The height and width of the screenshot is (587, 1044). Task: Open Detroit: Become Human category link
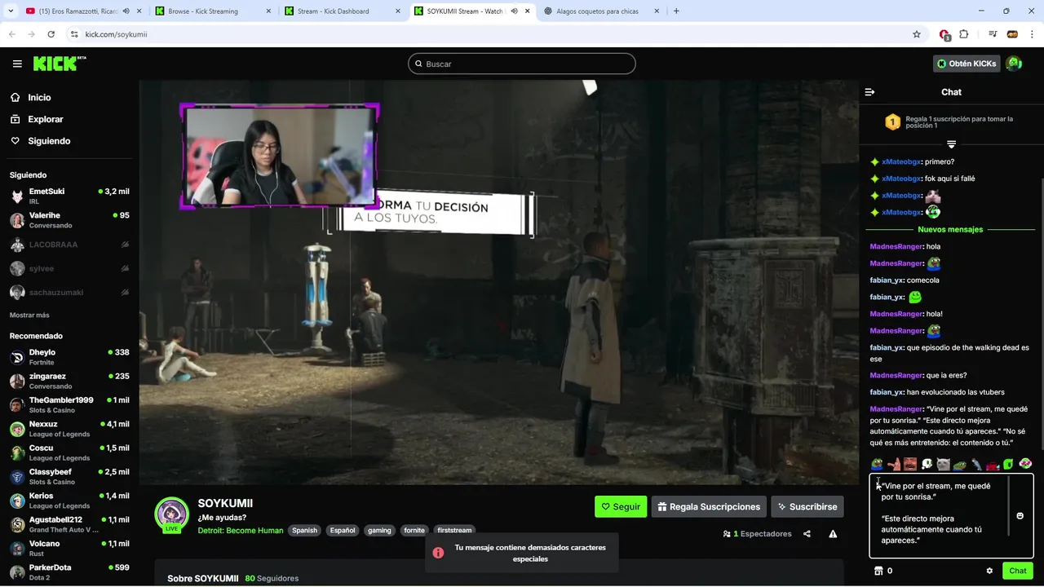(x=241, y=531)
